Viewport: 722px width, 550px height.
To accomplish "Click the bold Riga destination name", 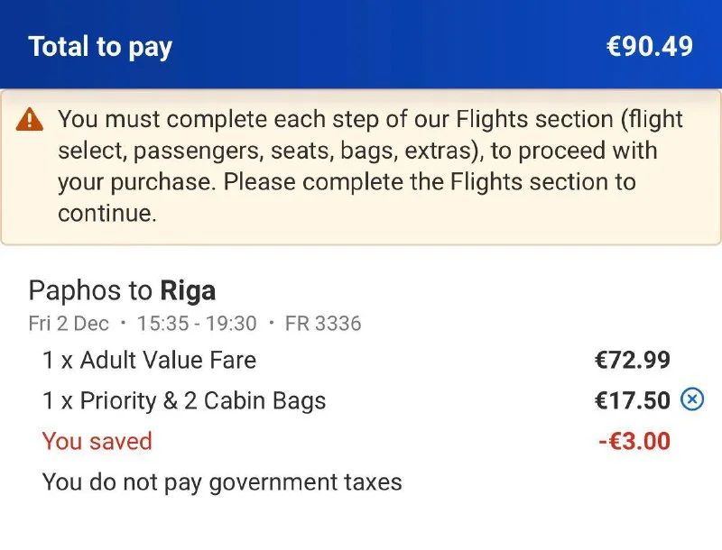I will tap(188, 291).
